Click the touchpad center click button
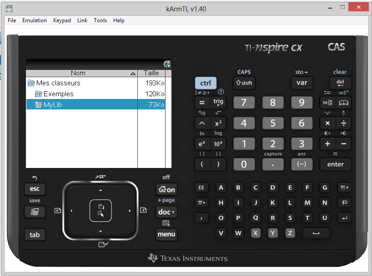The width and height of the screenshot is (372, 276). tap(101, 211)
